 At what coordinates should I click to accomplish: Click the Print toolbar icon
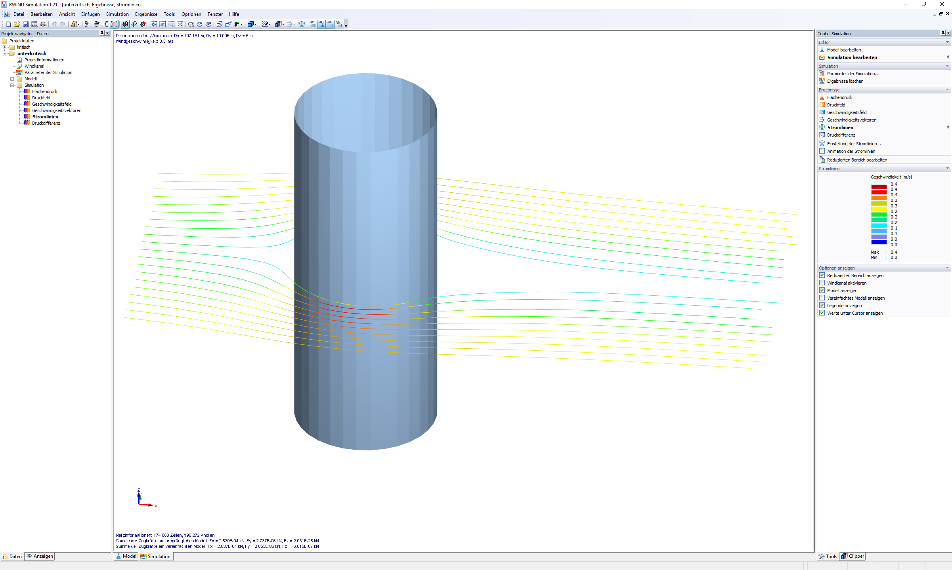tap(43, 25)
